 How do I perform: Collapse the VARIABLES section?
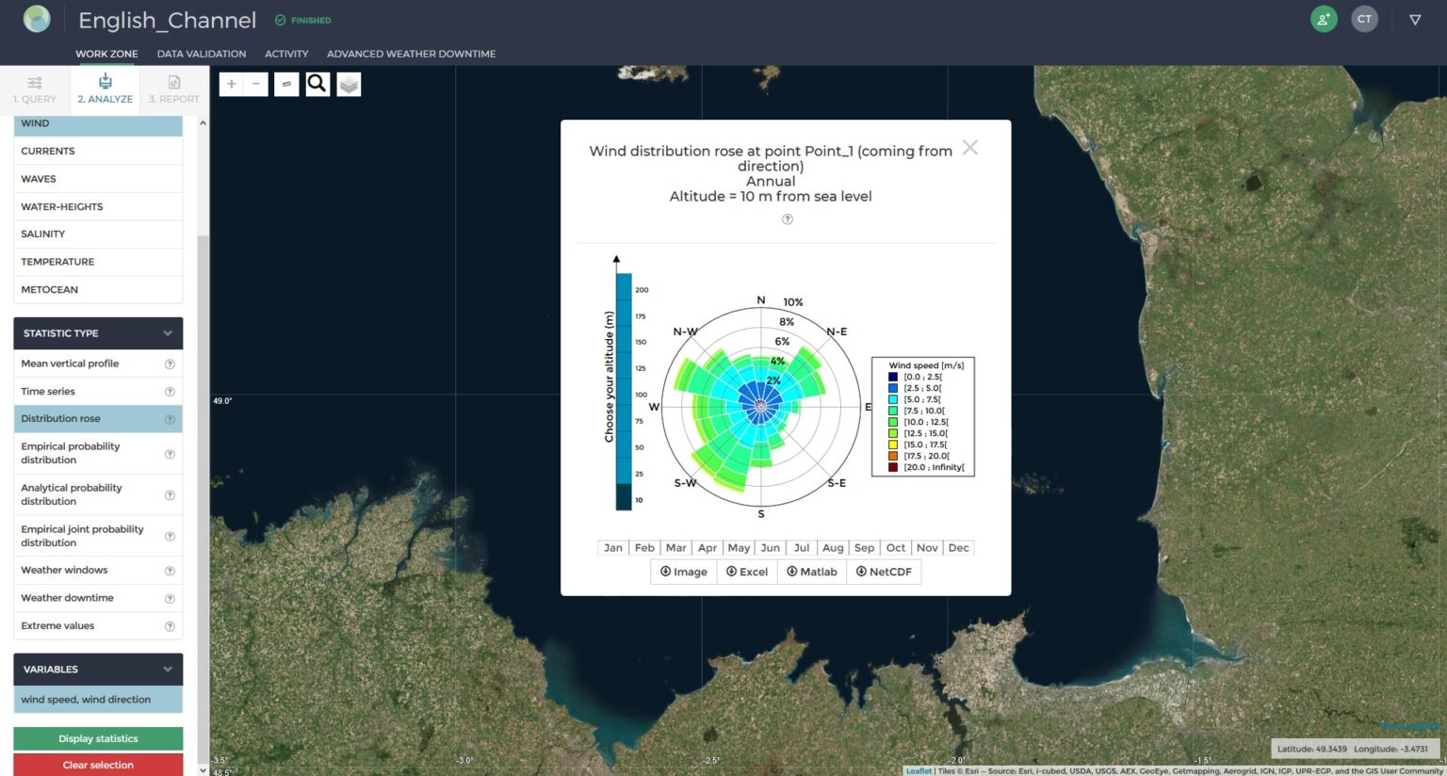click(x=166, y=669)
